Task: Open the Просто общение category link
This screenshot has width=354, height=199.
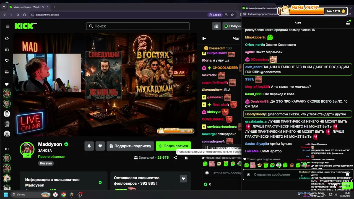Action: tap(51, 157)
